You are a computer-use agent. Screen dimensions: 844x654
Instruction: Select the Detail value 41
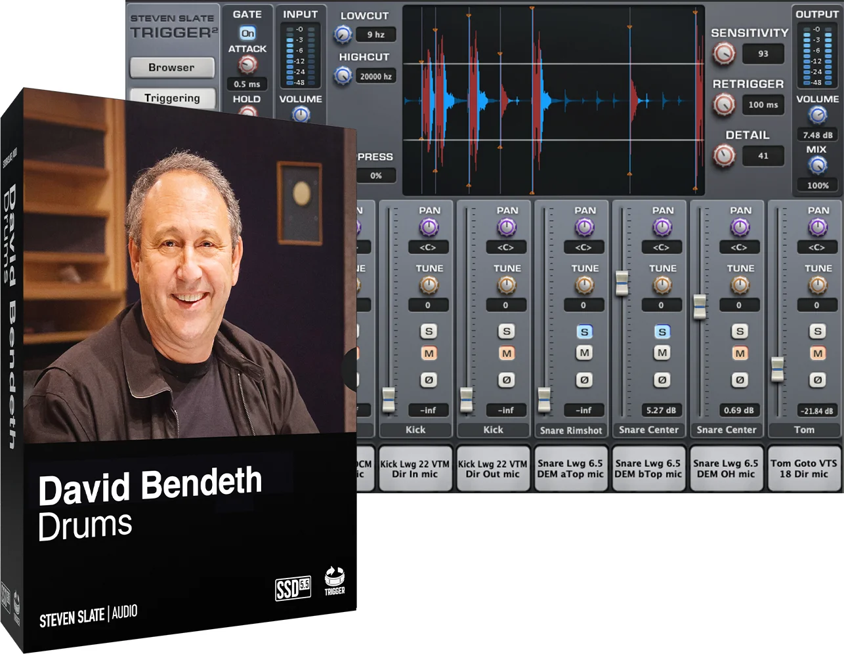coord(763,156)
